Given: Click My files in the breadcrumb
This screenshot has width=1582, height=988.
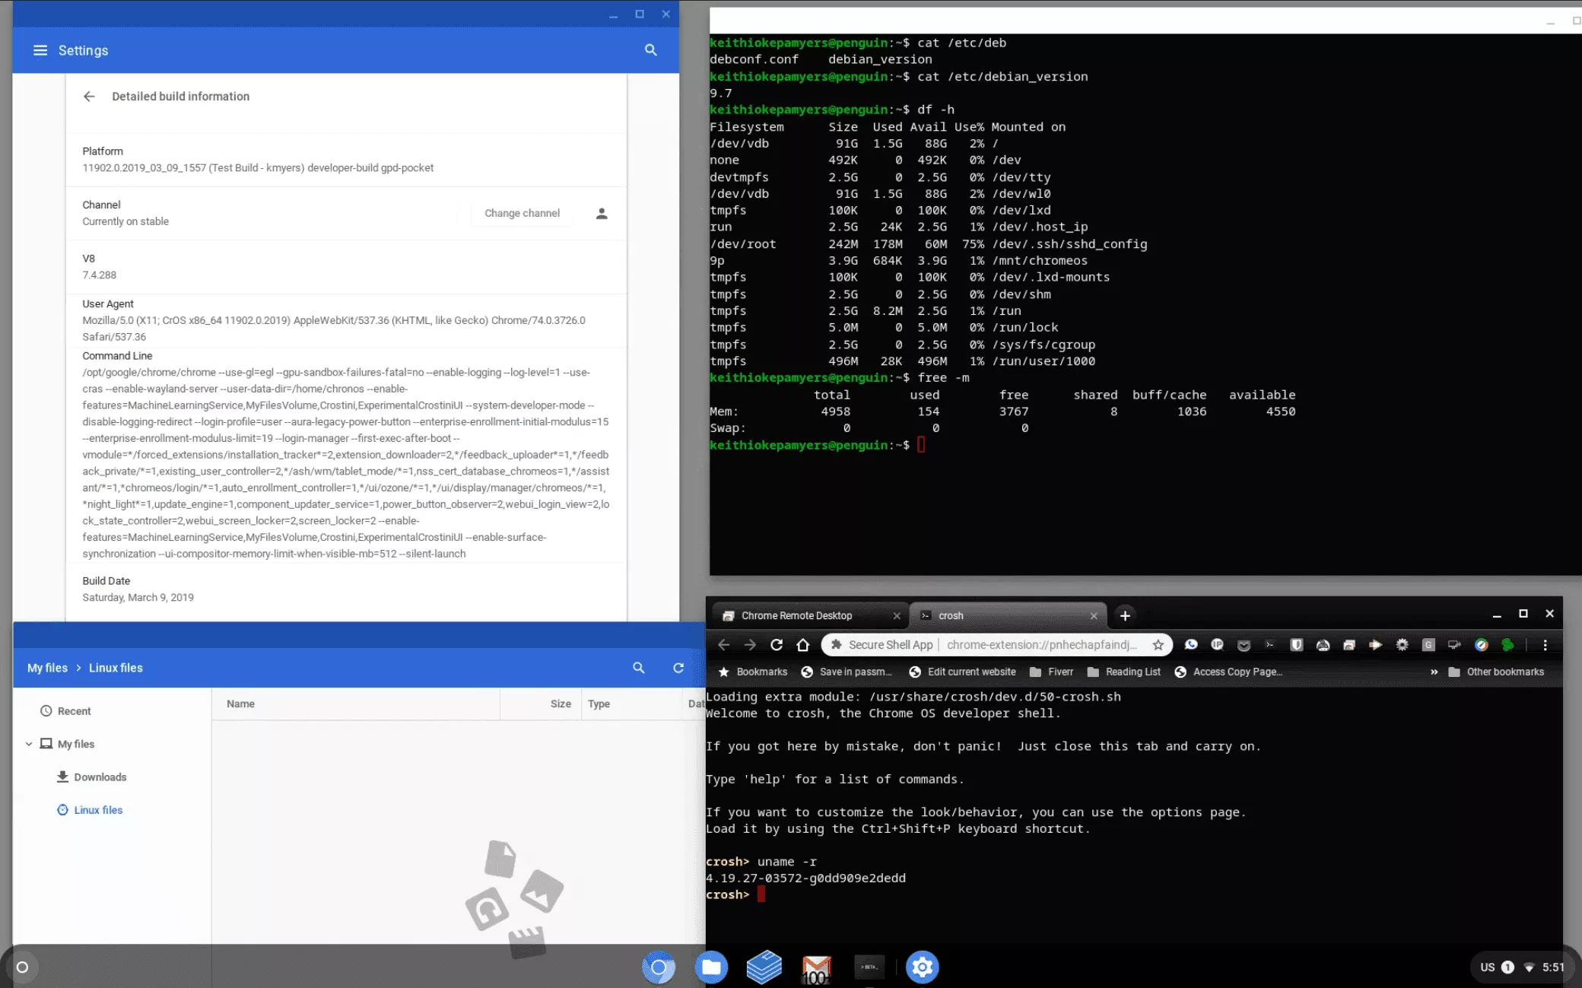Looking at the screenshot, I should coord(47,668).
